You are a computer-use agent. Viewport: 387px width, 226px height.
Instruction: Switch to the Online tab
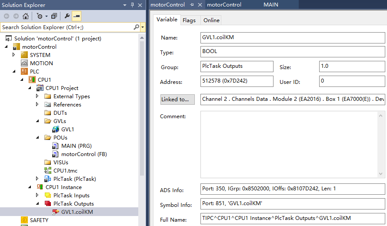pos(211,20)
